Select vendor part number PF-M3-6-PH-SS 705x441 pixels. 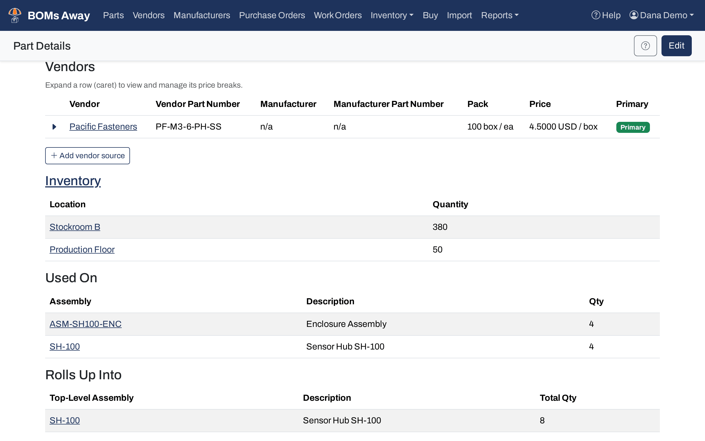coord(188,127)
